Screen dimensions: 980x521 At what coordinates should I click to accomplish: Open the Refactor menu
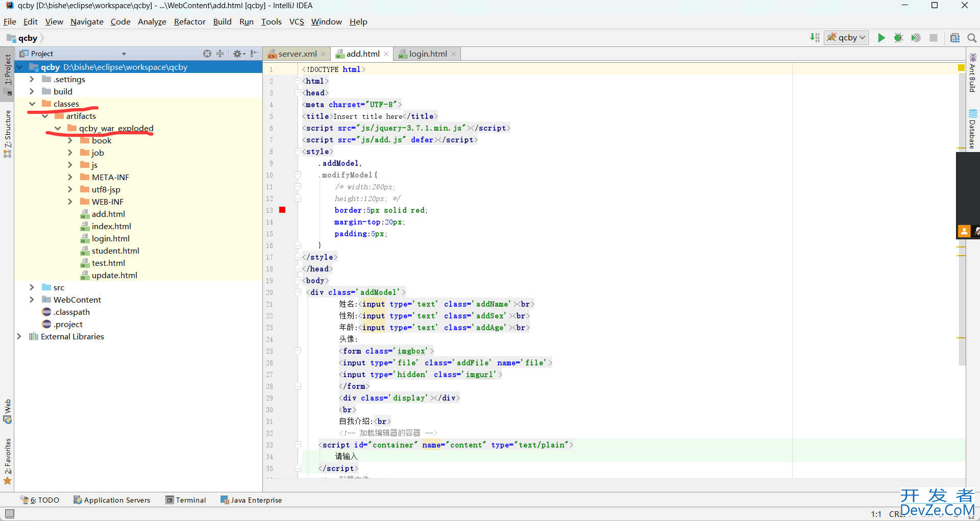click(189, 21)
